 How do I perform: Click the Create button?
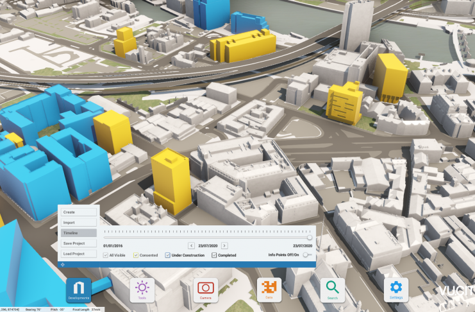point(79,212)
